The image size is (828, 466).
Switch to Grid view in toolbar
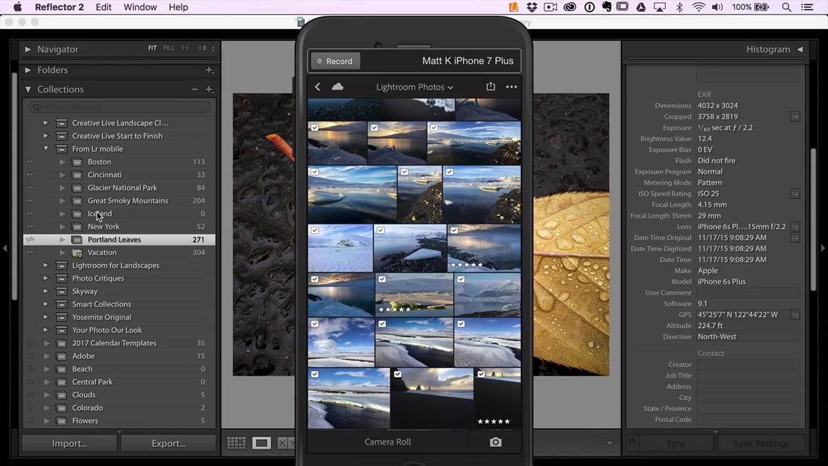[236, 443]
